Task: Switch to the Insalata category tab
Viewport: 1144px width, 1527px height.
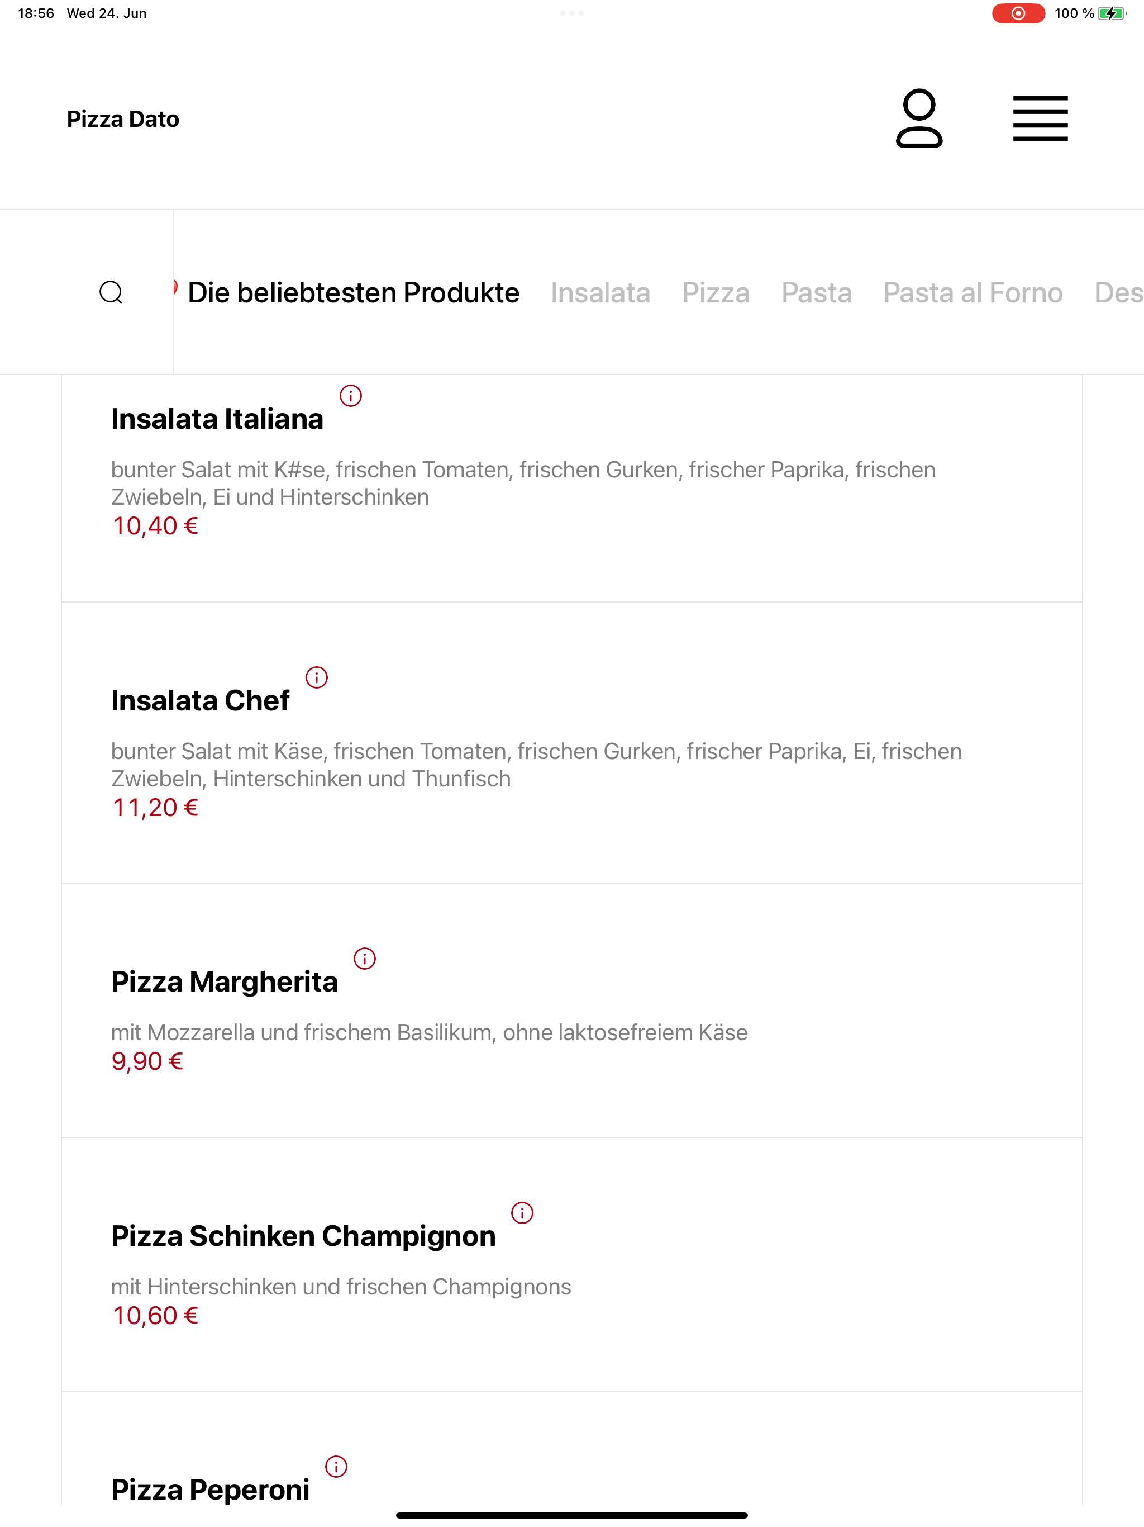Action: click(x=600, y=293)
